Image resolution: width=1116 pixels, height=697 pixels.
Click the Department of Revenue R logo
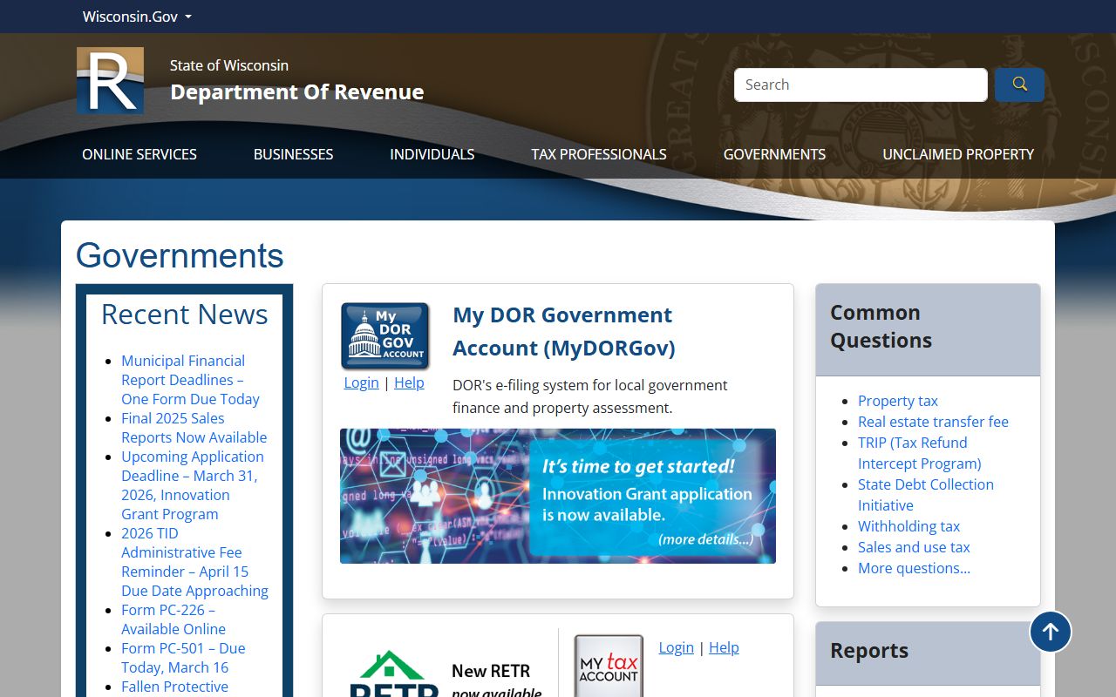[110, 80]
